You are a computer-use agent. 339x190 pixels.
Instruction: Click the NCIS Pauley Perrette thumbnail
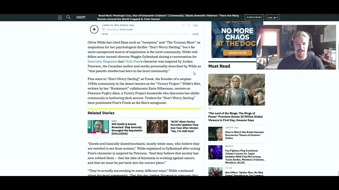[x=157, y=127]
